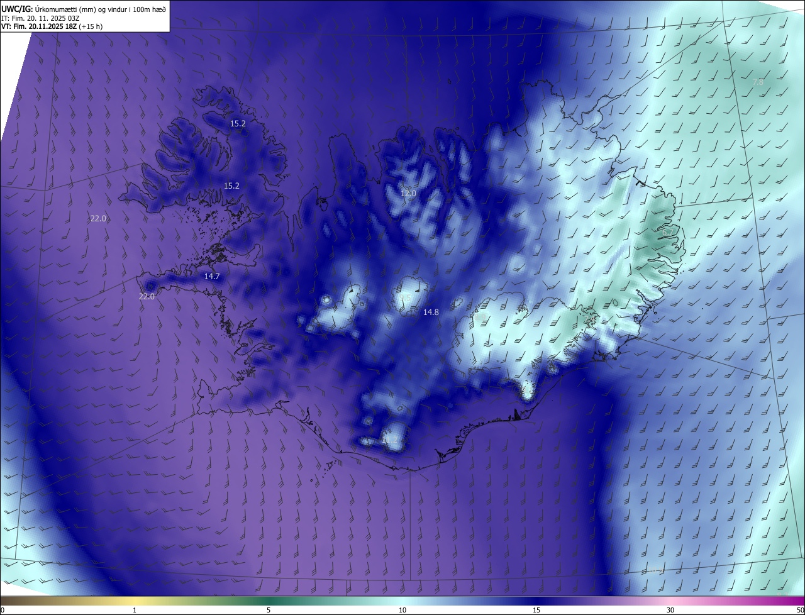This screenshot has width=805, height=615.
Task: Click the 14.7 value label on the map
Action: coord(212,277)
